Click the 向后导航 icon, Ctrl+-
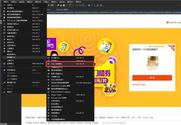 4,70
